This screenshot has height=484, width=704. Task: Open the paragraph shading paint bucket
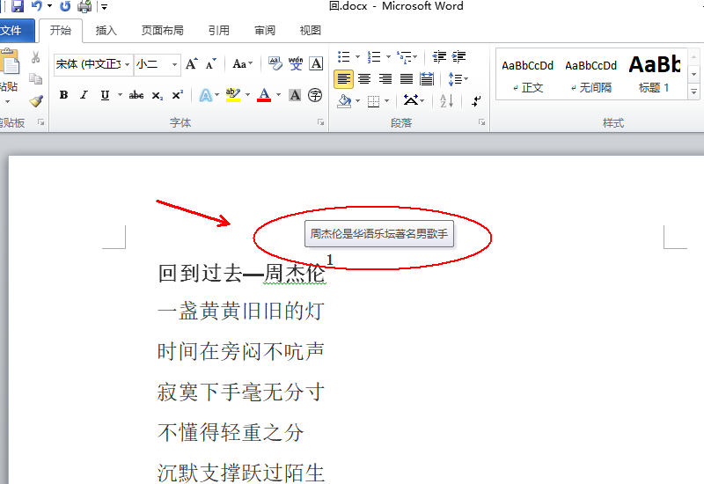click(344, 101)
